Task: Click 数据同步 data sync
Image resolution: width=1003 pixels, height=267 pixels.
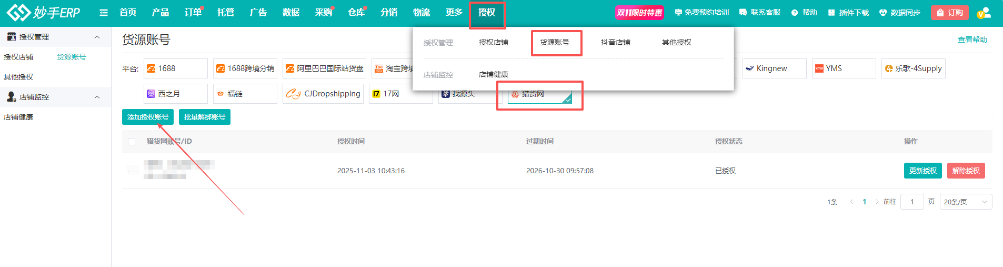Action: click(x=899, y=13)
